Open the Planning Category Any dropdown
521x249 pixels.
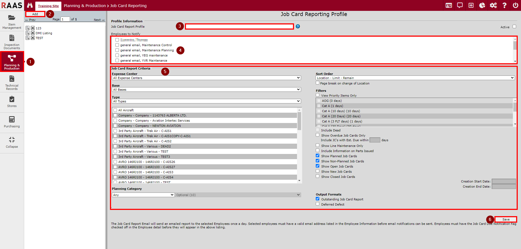[143, 195]
